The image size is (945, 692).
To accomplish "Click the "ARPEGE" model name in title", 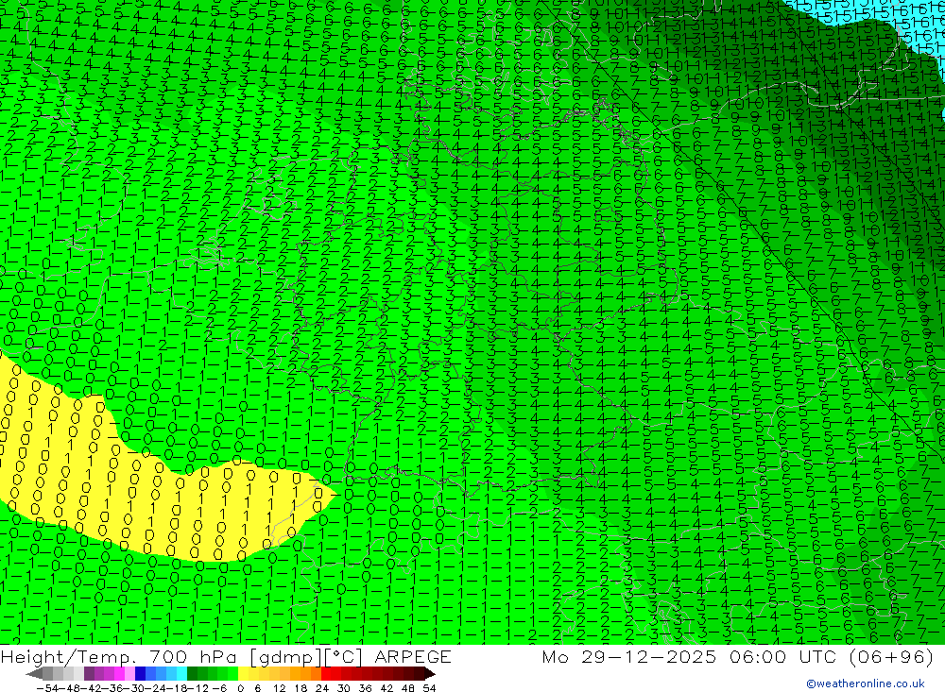I will [413, 656].
